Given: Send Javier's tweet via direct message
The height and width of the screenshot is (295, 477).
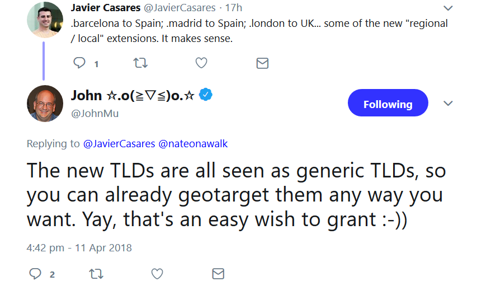Looking at the screenshot, I should click(262, 63).
